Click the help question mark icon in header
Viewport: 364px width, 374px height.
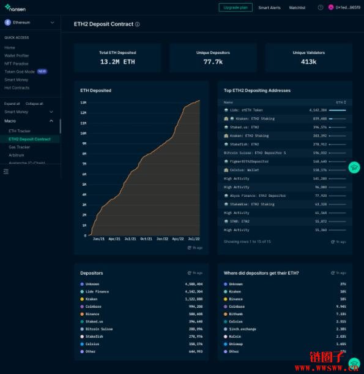click(x=321, y=7)
